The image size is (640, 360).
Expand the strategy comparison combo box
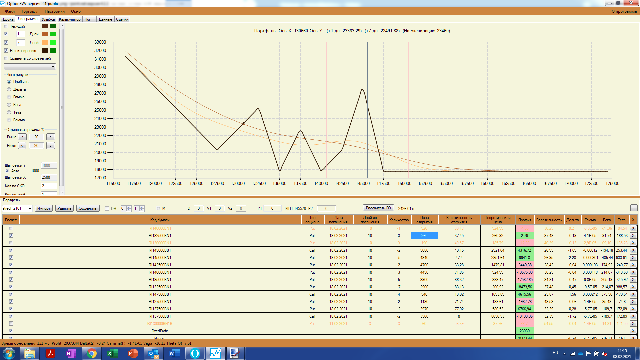coord(53,67)
